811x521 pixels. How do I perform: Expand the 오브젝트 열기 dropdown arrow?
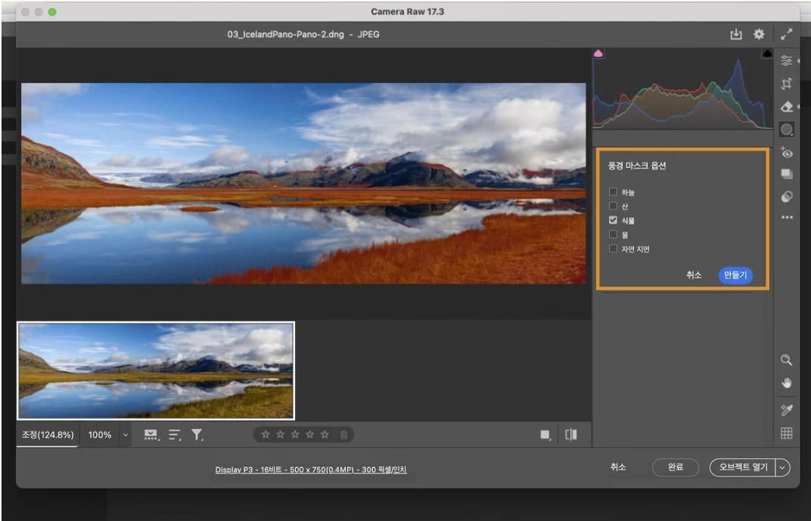pyautogui.click(x=782, y=467)
